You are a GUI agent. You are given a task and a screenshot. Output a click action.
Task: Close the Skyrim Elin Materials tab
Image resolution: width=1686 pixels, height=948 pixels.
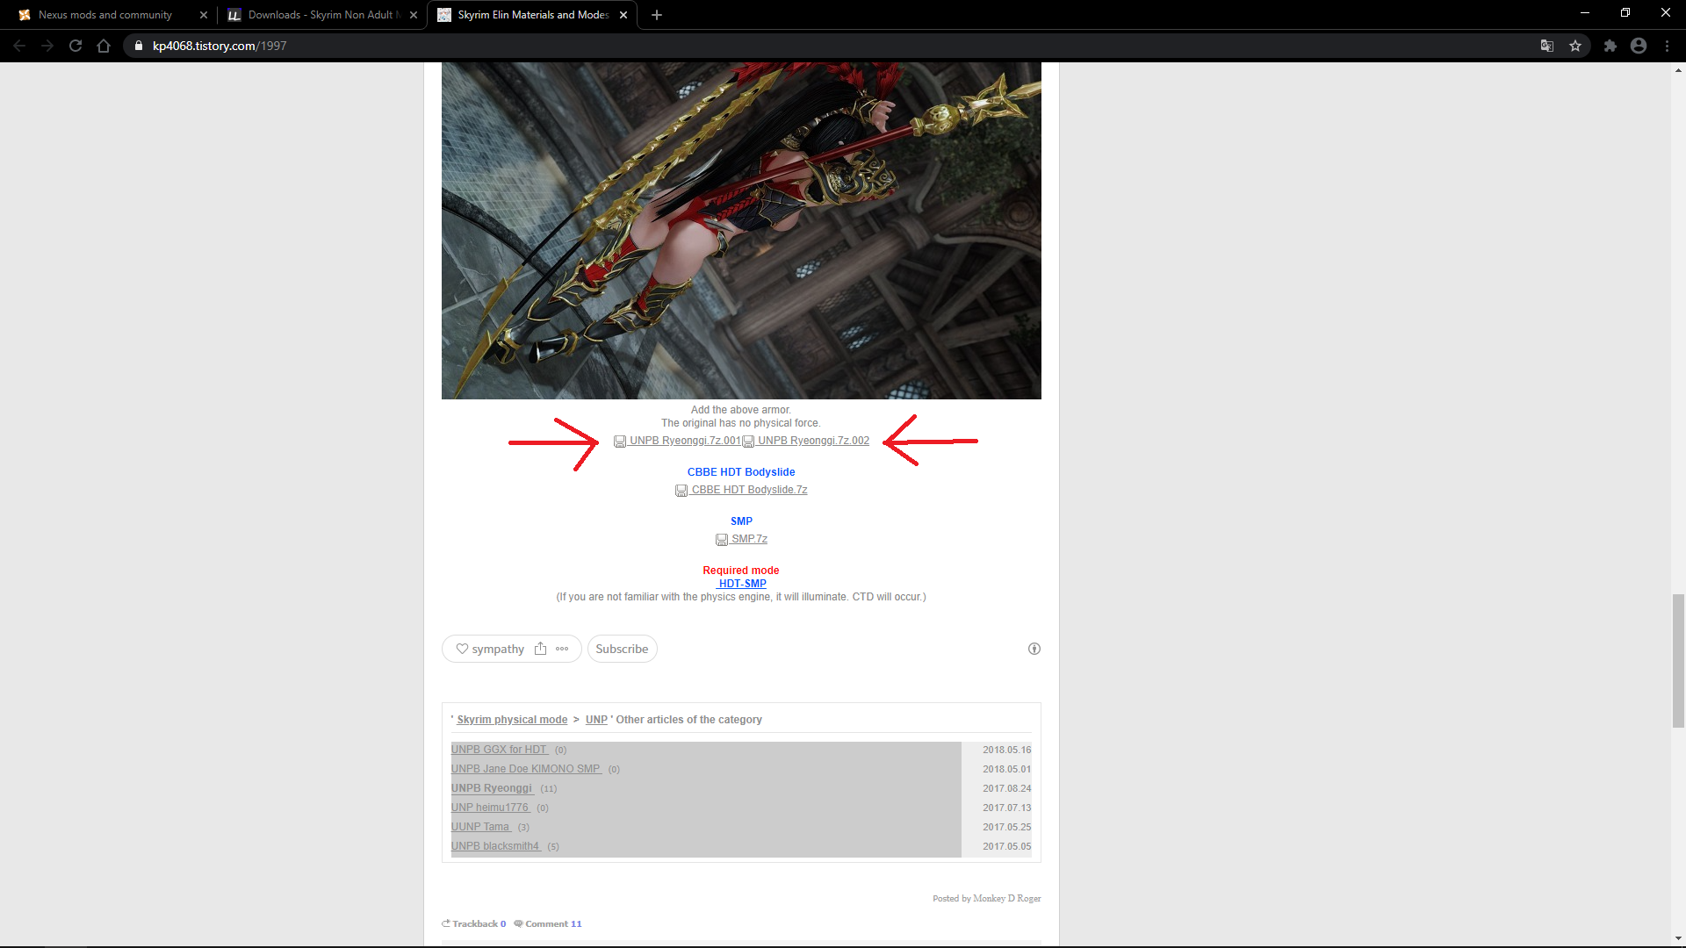[623, 15]
